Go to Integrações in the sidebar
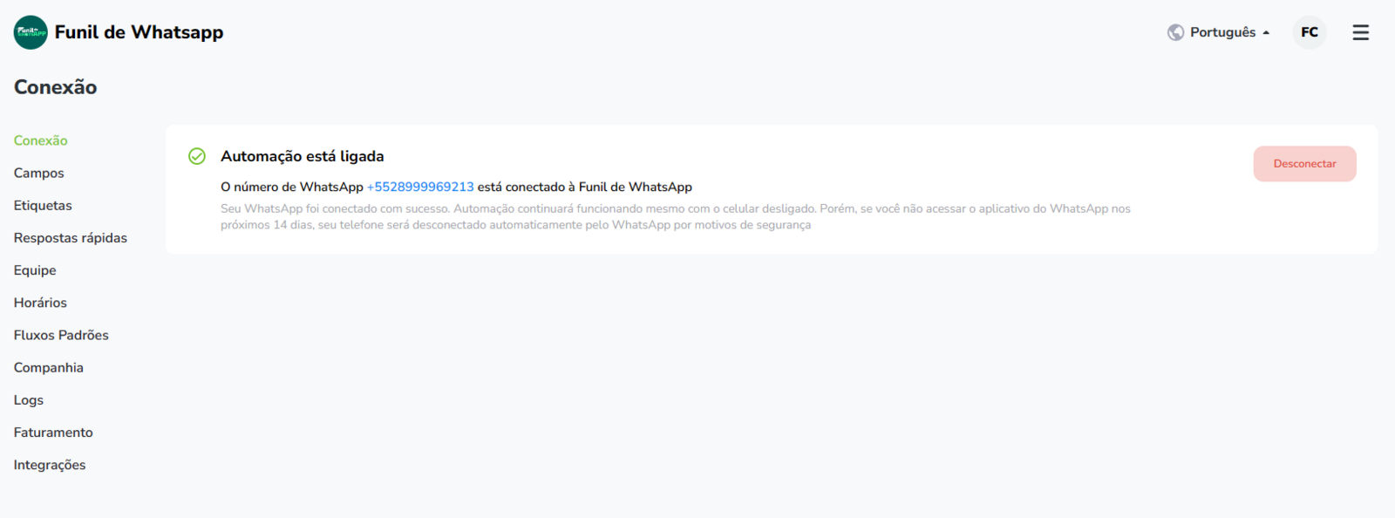 [x=50, y=465]
